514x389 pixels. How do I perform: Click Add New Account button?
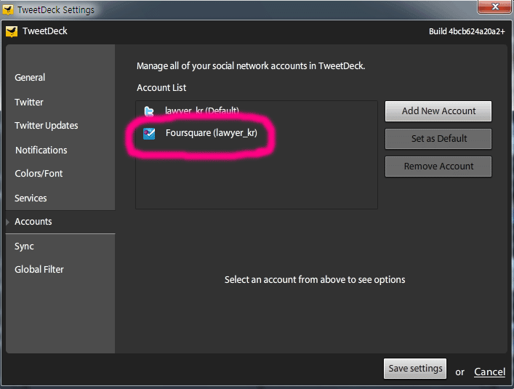point(438,111)
